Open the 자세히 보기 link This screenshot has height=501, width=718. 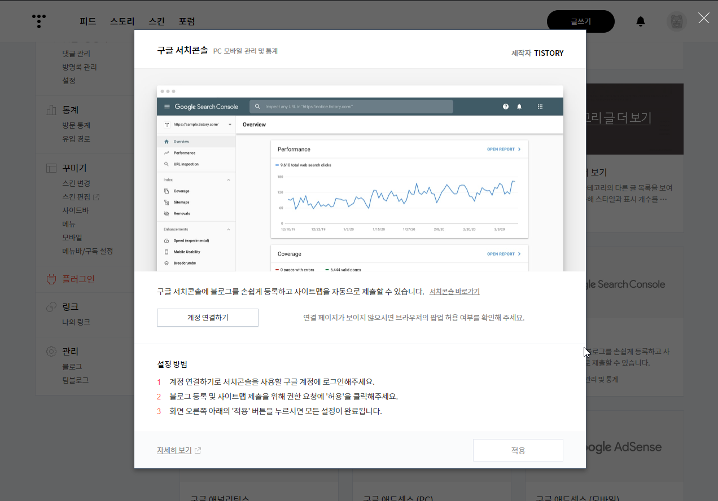coord(174,450)
